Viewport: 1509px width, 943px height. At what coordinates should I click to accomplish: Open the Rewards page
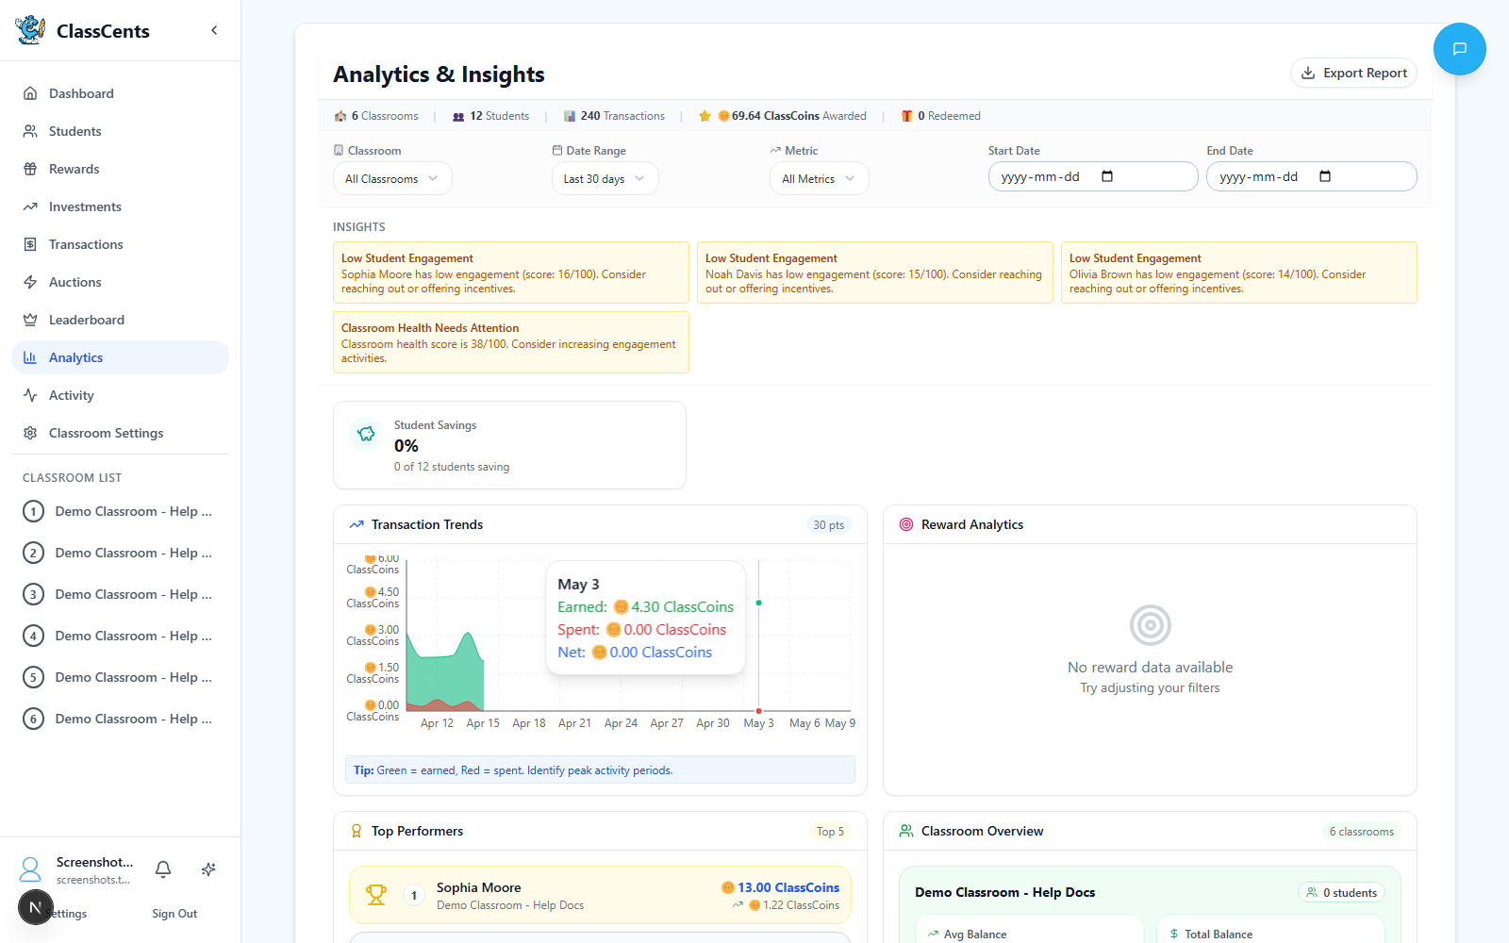[x=120, y=169]
